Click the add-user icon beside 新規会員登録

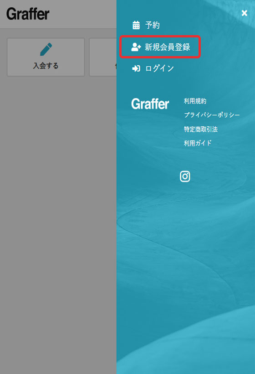click(x=136, y=47)
